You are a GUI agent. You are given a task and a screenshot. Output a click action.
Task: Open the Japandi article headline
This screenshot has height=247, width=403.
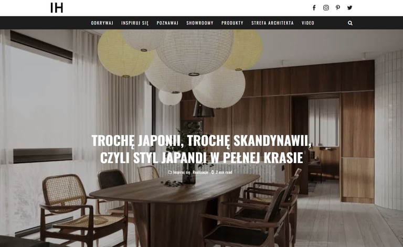[201, 149]
